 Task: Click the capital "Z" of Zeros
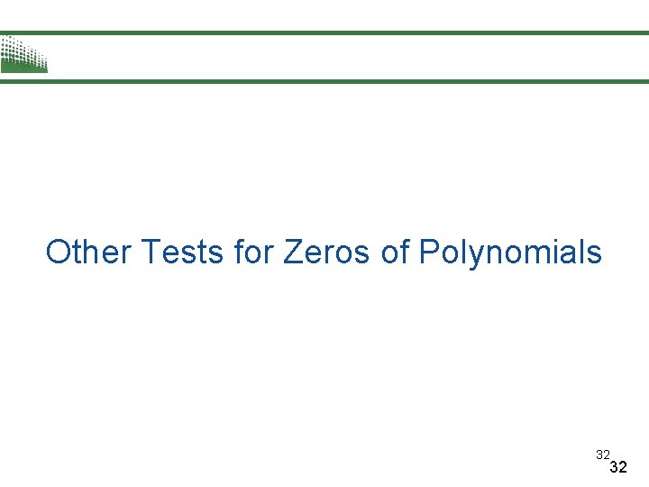(292, 253)
